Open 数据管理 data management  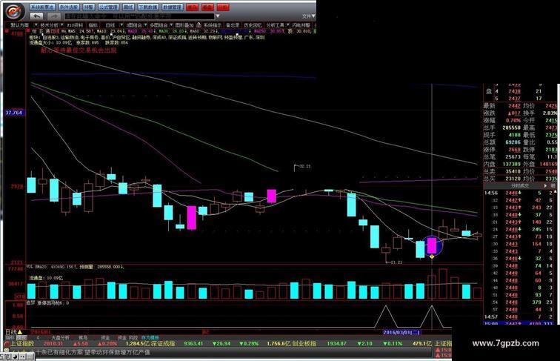click(x=172, y=7)
